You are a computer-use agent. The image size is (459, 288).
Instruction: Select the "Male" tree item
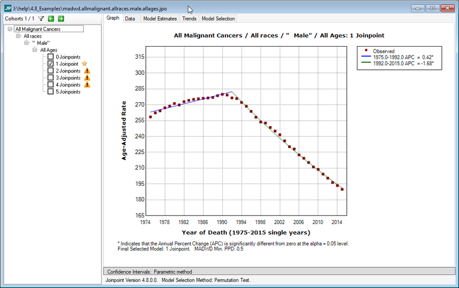(41, 43)
